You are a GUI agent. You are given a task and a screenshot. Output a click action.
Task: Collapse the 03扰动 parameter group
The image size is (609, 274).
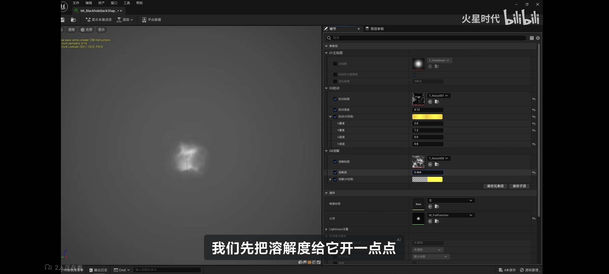coord(326,88)
